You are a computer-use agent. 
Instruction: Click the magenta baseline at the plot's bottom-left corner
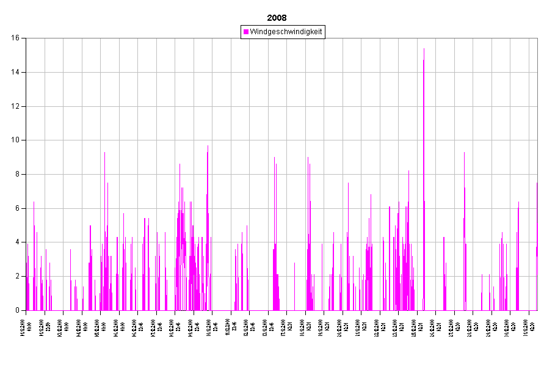point(27,310)
